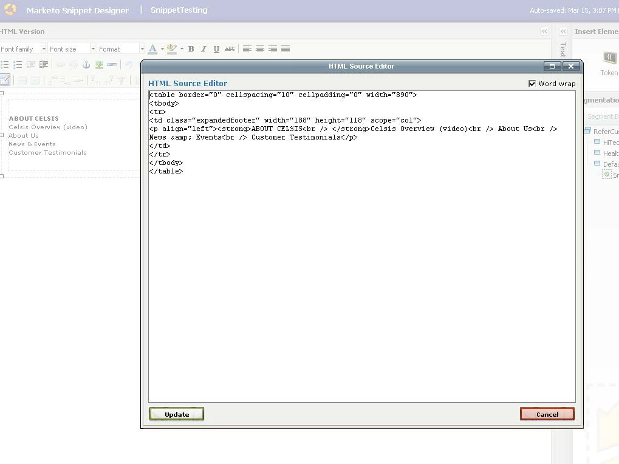Image resolution: width=619 pixels, height=464 pixels.
Task: Click the Token element icon
Action: click(610, 58)
